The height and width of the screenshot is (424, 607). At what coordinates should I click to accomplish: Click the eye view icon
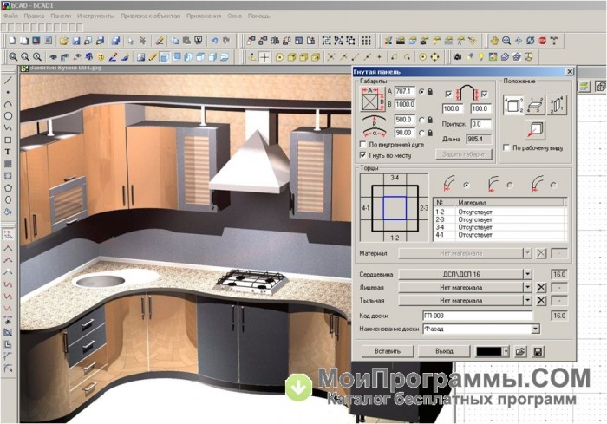click(x=53, y=57)
